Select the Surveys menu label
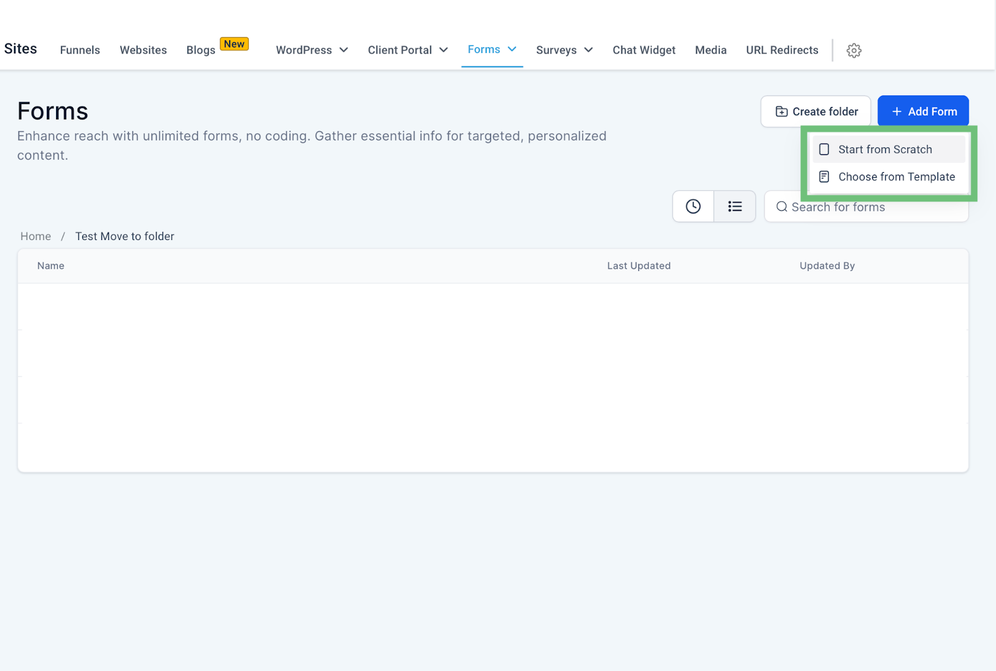The height and width of the screenshot is (671, 996). coord(556,50)
